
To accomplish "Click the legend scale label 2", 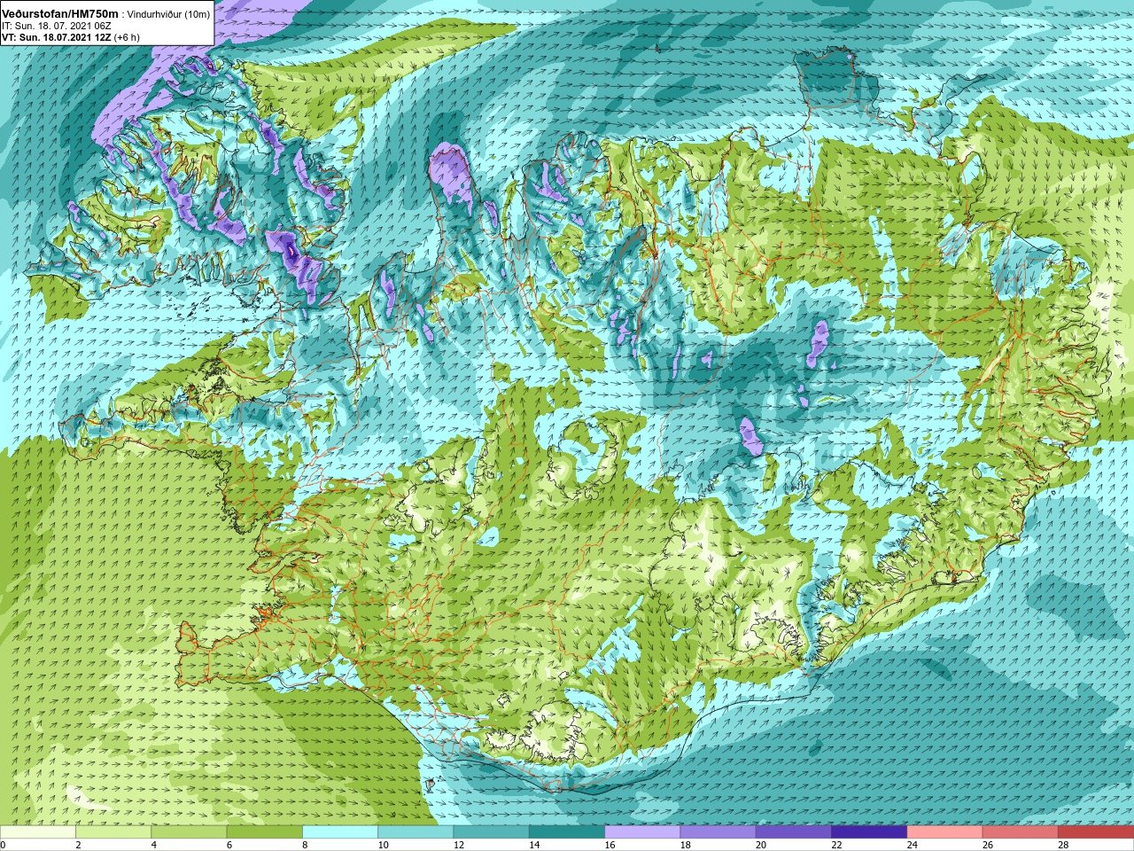I will pyautogui.click(x=78, y=845).
